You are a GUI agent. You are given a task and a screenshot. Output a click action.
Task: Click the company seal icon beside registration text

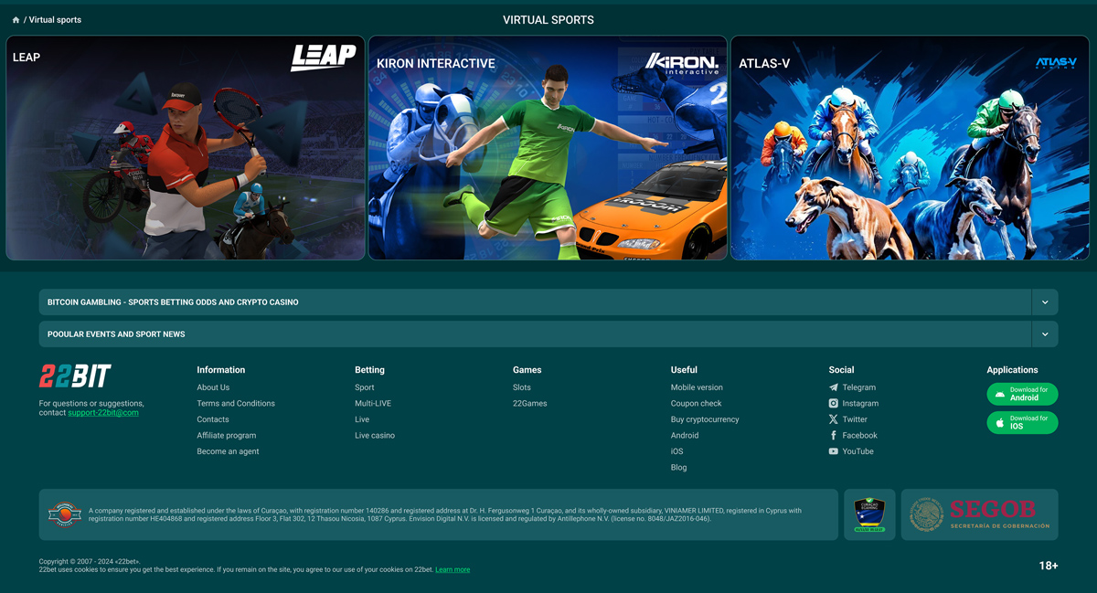point(65,514)
